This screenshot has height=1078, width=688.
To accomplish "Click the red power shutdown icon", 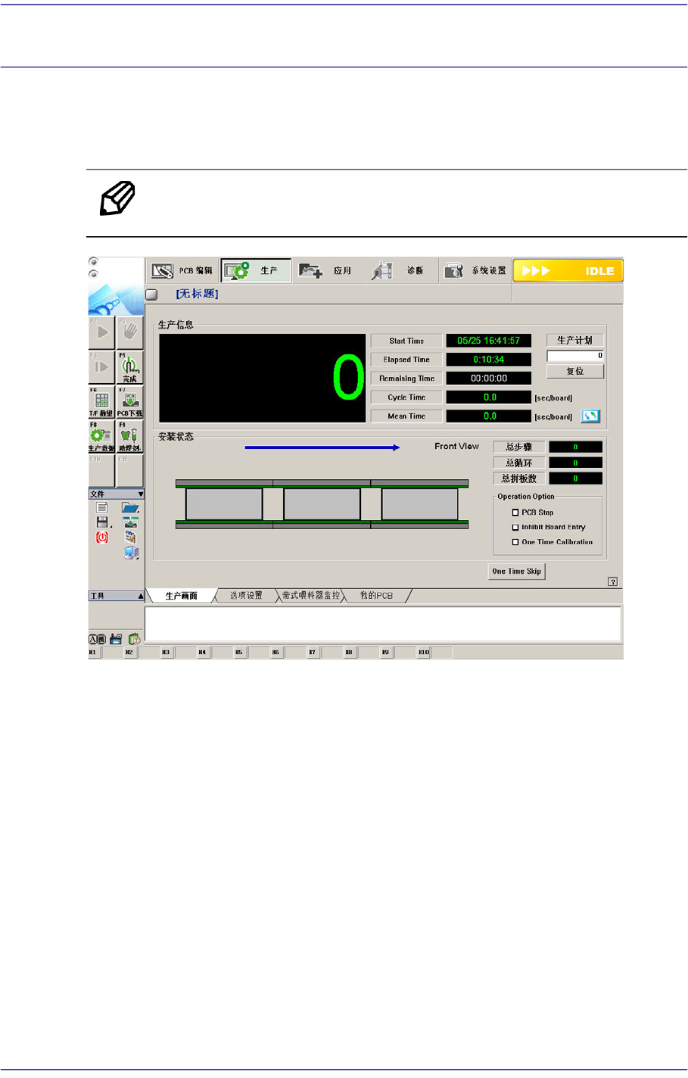I will tap(102, 537).
